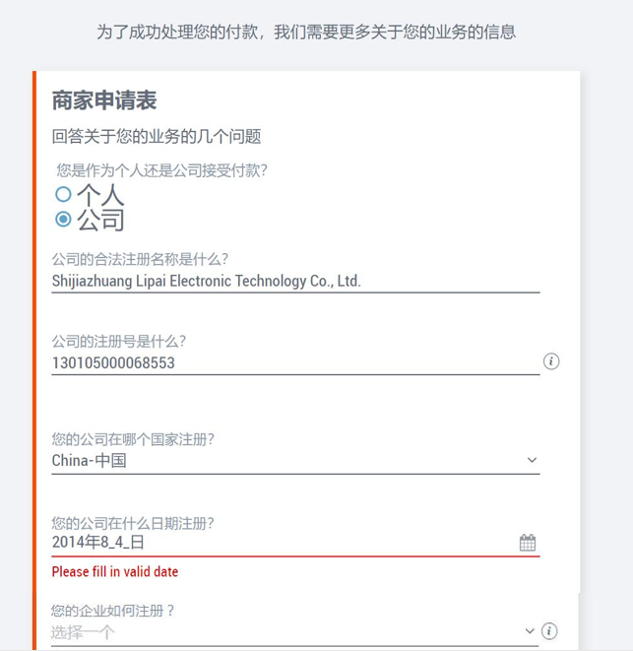Click the company legal name field
Viewport: 633px width, 651px height.
tap(295, 281)
